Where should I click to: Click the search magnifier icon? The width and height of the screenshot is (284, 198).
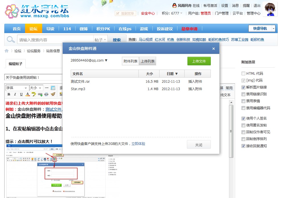point(11,40)
